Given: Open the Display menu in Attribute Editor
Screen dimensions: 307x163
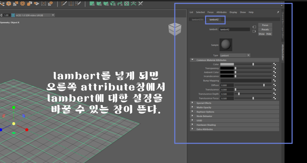Looking at the screenshot, I should point(233,12).
